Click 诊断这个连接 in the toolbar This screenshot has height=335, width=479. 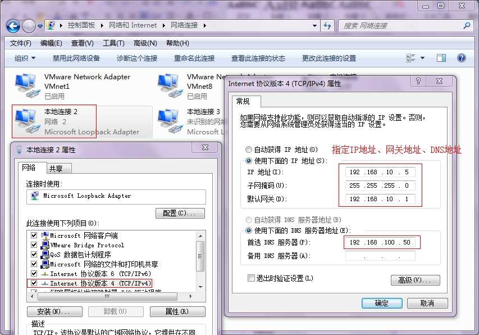(137, 58)
